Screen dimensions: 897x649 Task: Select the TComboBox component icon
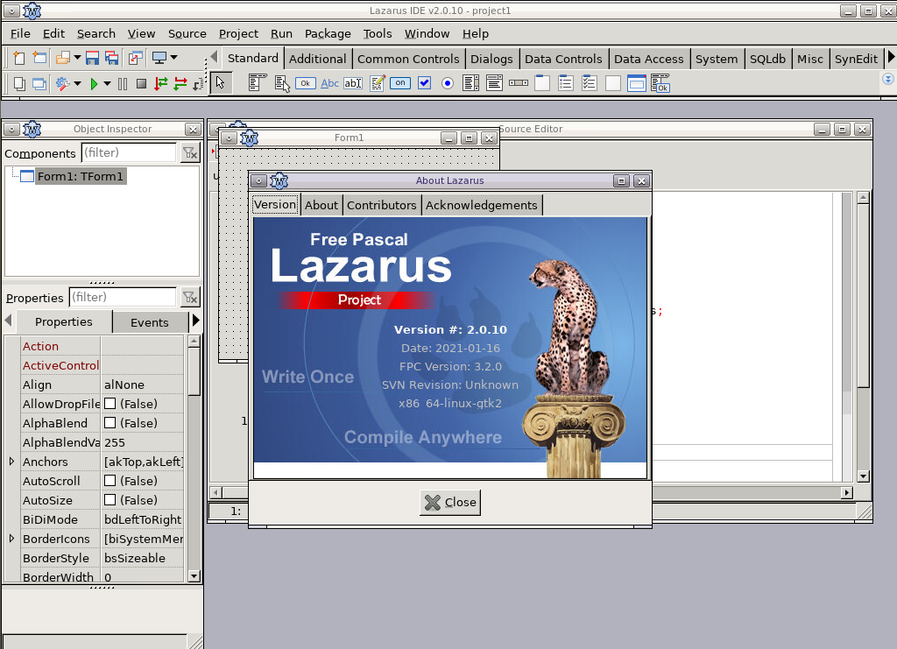coord(494,83)
